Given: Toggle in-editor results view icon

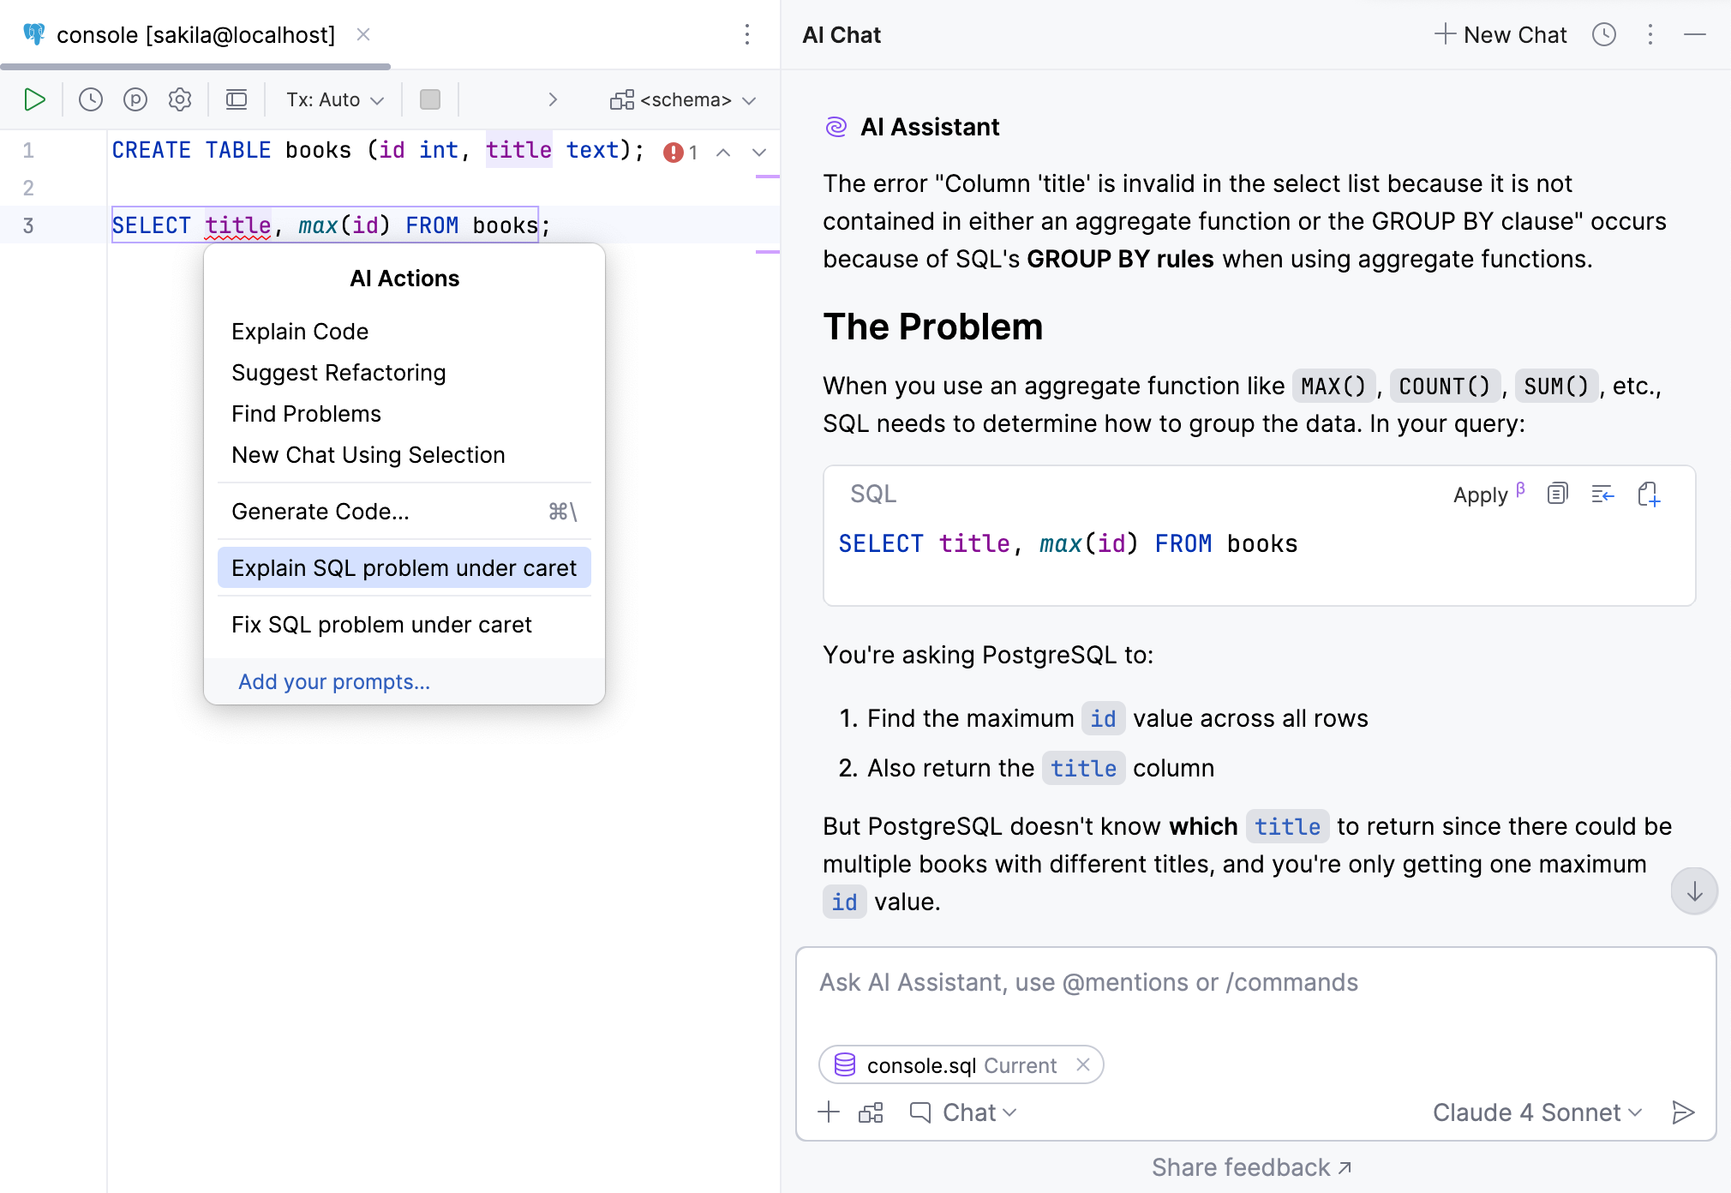Looking at the screenshot, I should point(237,99).
